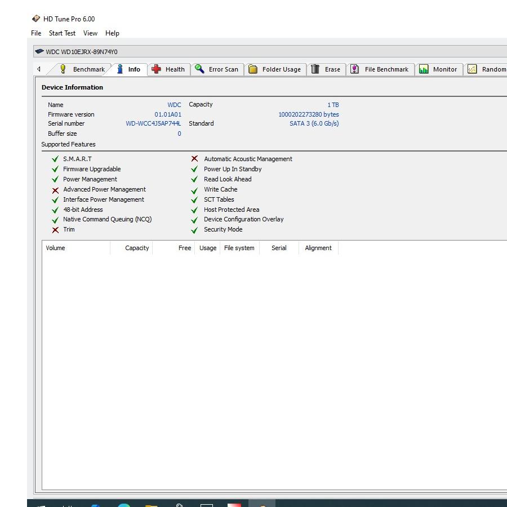The width and height of the screenshot is (507, 507).
Task: Click the tab strip left scroll arrow
Action: pos(39,69)
